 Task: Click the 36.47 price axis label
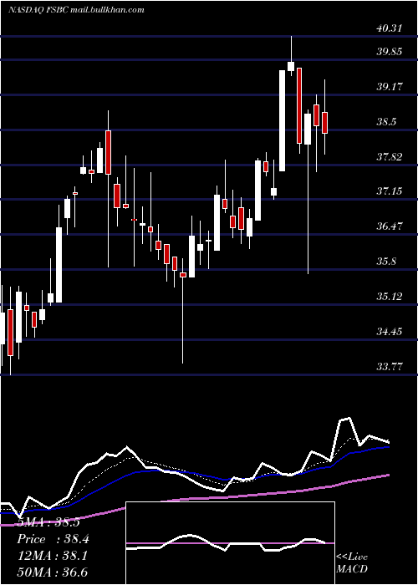390,226
